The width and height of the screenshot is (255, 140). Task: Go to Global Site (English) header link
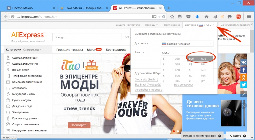[x=235, y=25]
